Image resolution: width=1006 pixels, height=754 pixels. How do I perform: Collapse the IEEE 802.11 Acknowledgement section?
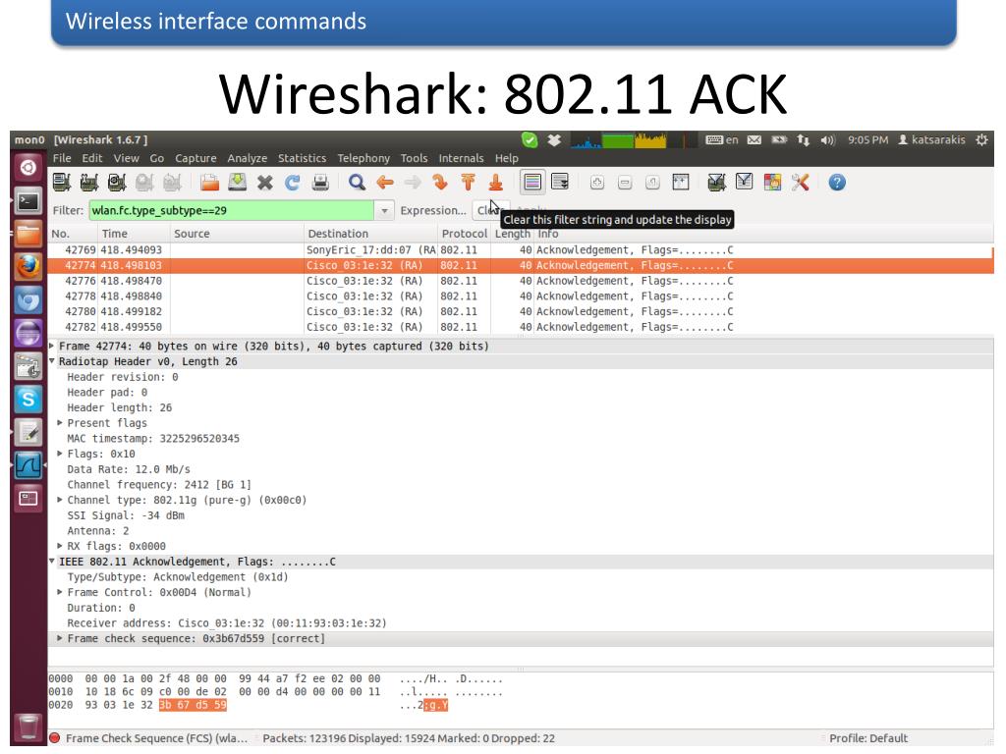pyautogui.click(x=53, y=561)
